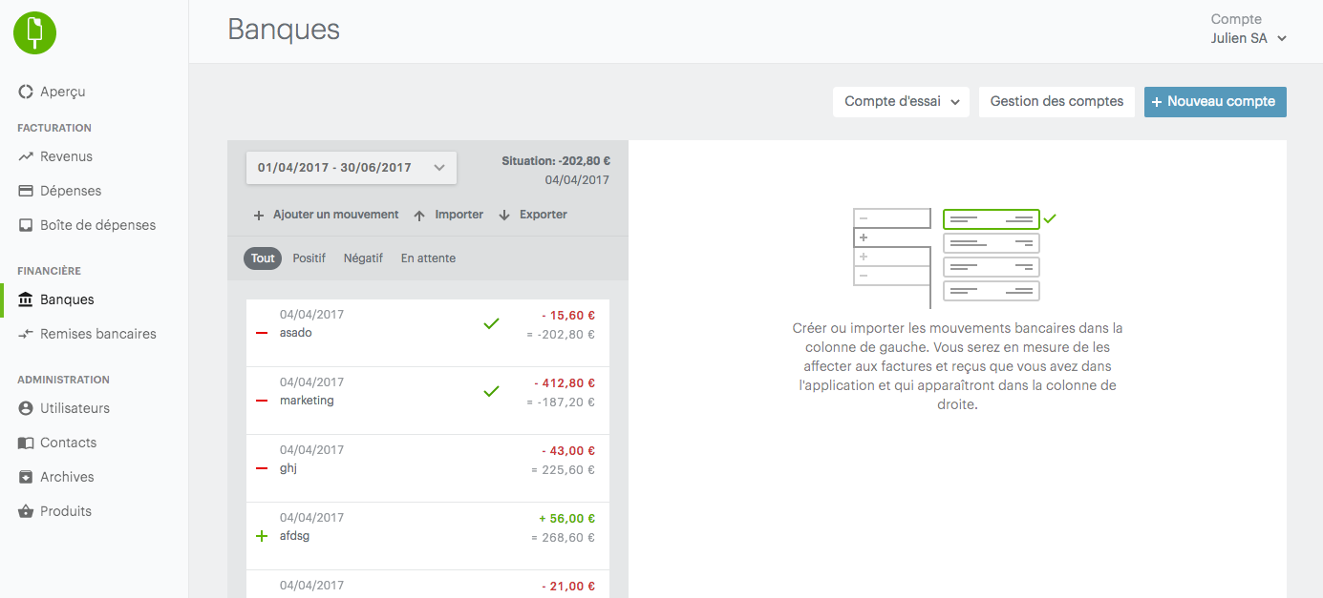Select the afdsg transaction row
Image resolution: width=1323 pixels, height=598 pixels.
tap(428, 536)
